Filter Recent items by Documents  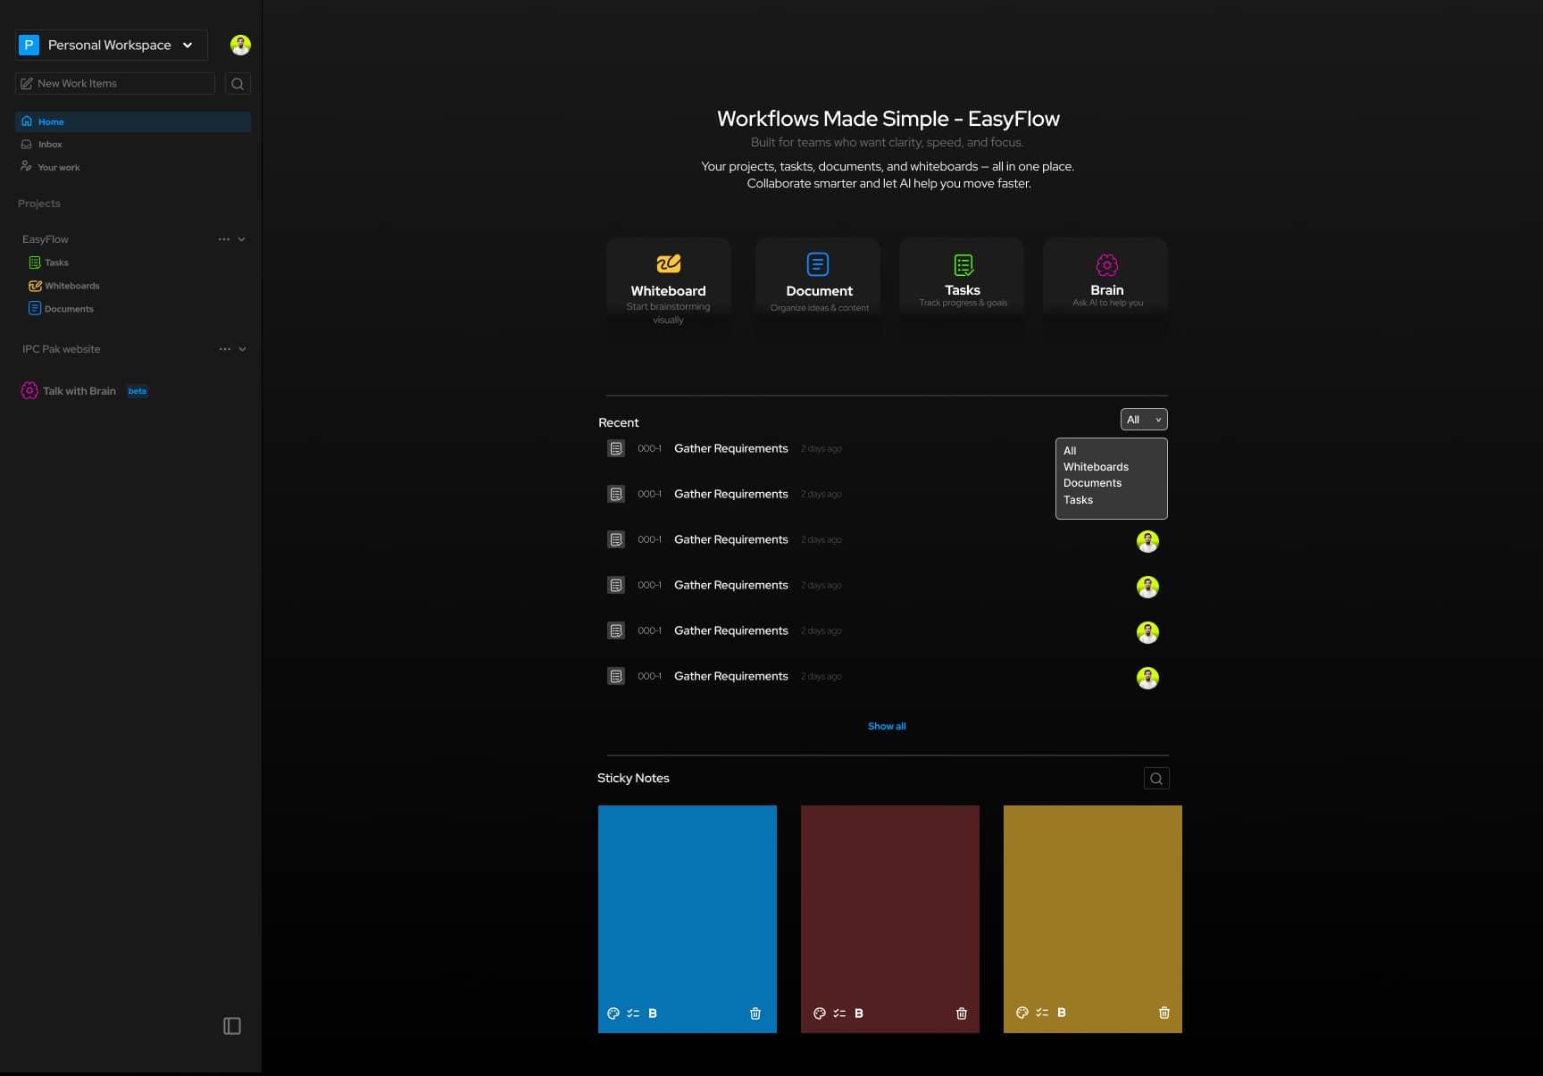click(x=1092, y=483)
